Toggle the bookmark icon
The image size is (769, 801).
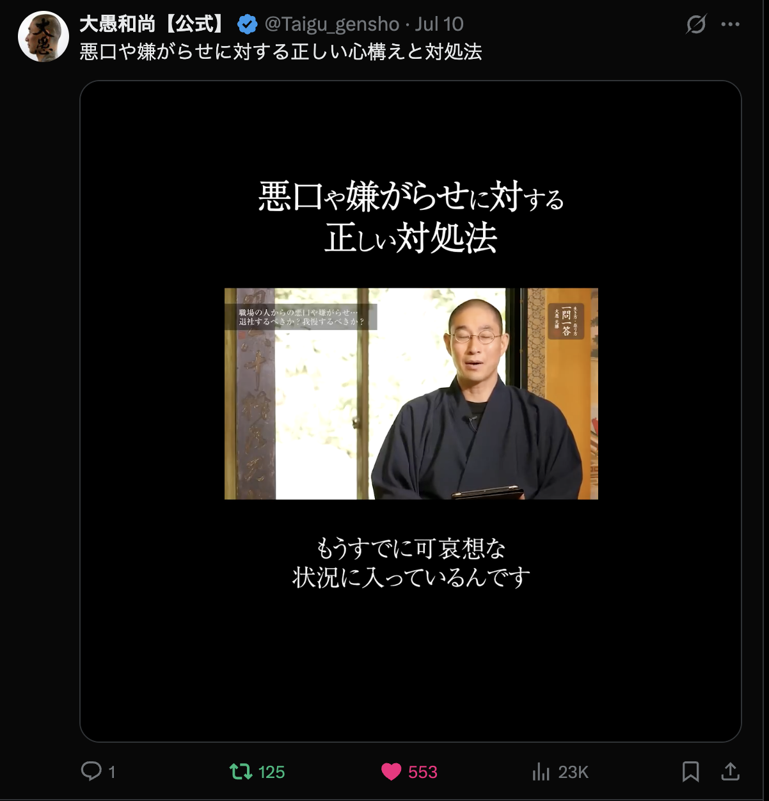click(690, 772)
